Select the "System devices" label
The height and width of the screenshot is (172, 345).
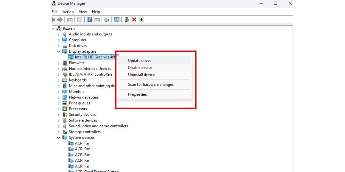(81, 138)
